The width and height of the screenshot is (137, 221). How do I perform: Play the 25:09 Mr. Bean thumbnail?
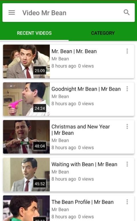[26, 61]
